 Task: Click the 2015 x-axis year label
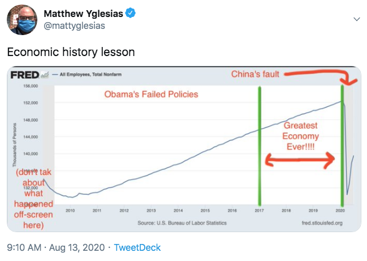pyautogui.click(x=205, y=211)
